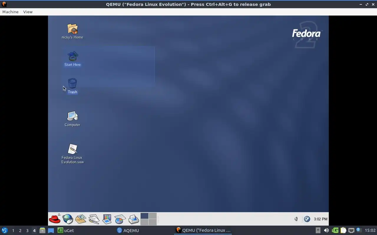Select the Computer desktop icon

tap(72, 119)
